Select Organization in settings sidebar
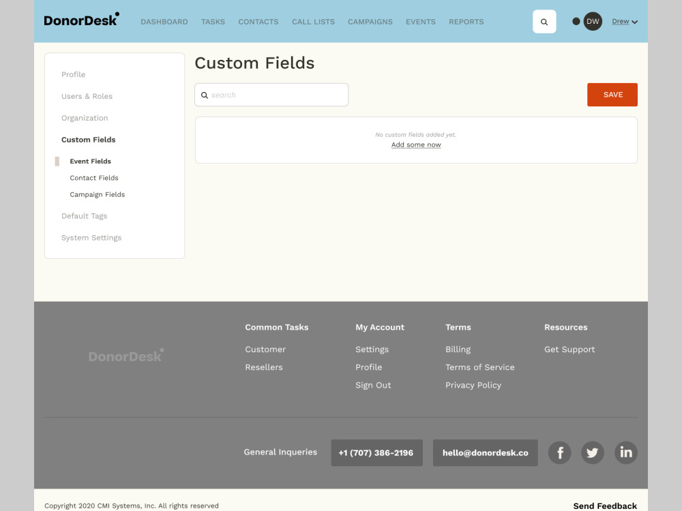 click(85, 118)
